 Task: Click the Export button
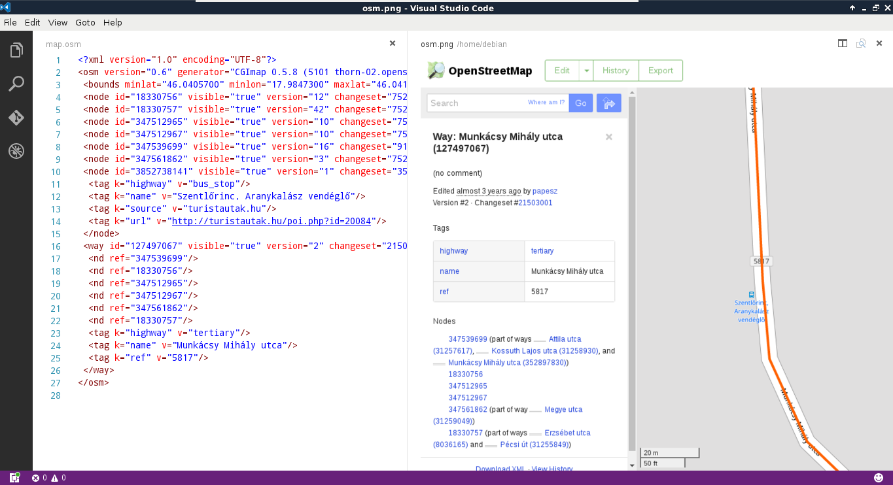coord(660,71)
